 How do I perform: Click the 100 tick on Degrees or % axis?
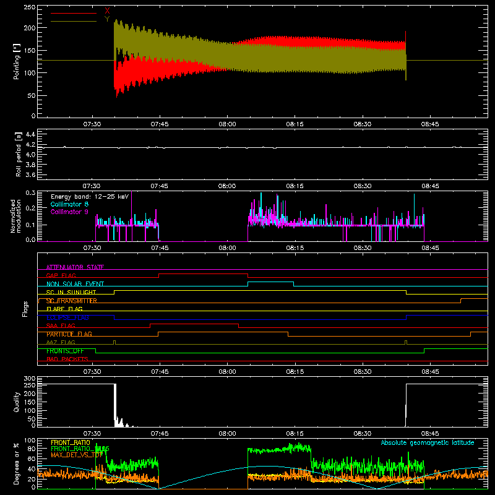pos(29,441)
